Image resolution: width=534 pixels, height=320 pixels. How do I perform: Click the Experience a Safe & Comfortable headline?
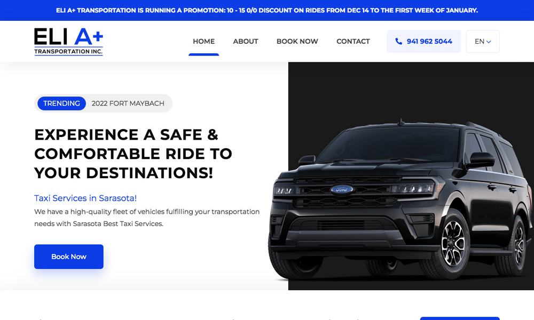coord(133,154)
